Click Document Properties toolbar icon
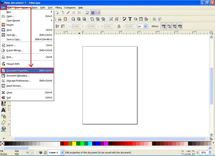 (160, 19)
